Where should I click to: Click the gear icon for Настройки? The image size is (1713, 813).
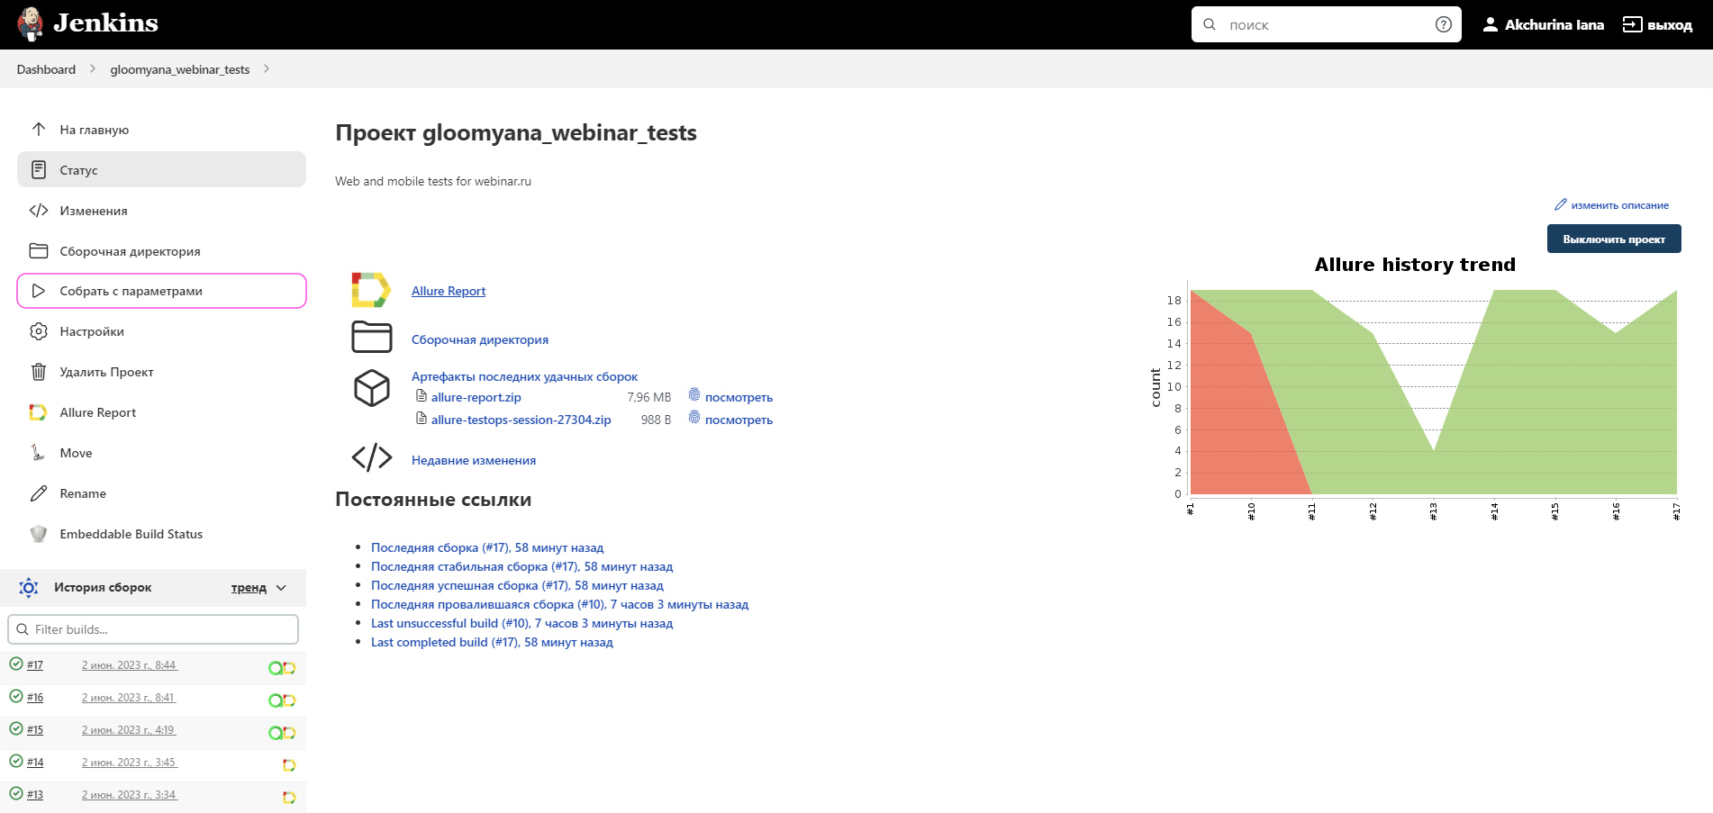click(39, 331)
